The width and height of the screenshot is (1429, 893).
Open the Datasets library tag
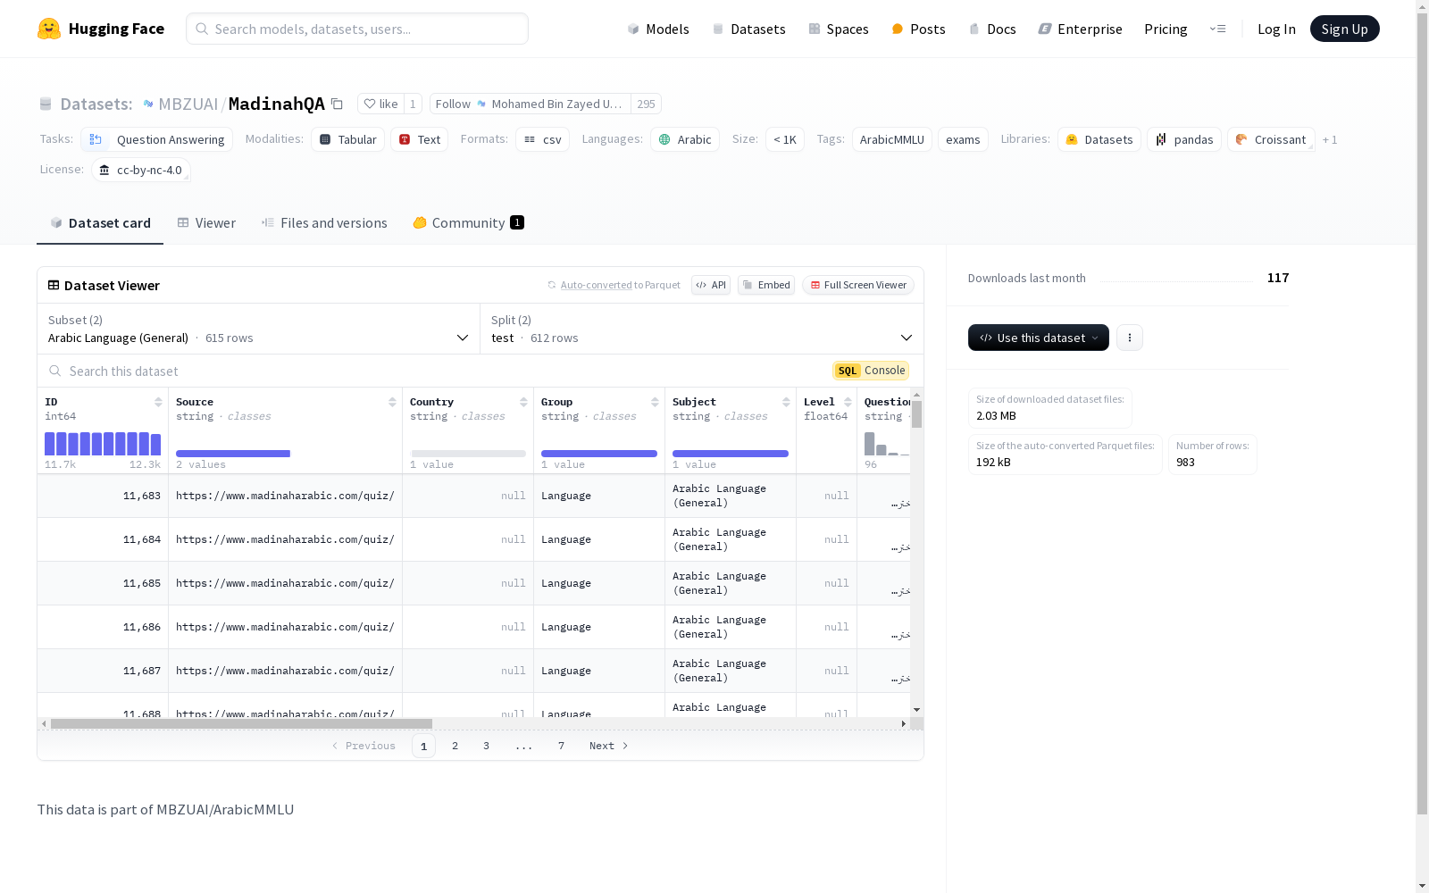1099,139
